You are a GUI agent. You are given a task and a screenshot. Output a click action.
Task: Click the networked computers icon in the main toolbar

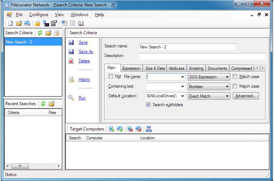(27, 23)
